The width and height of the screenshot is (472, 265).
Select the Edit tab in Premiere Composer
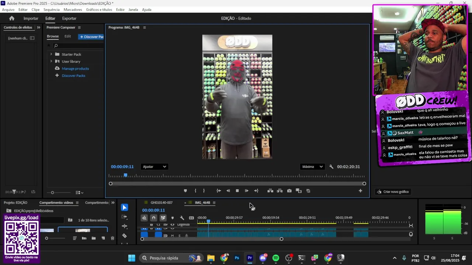pos(67,36)
